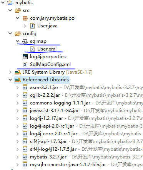Viewport: 143px width, 170px height.
Task: Expand the commons-logging-1.1.1.jar node
Action: (18, 103)
